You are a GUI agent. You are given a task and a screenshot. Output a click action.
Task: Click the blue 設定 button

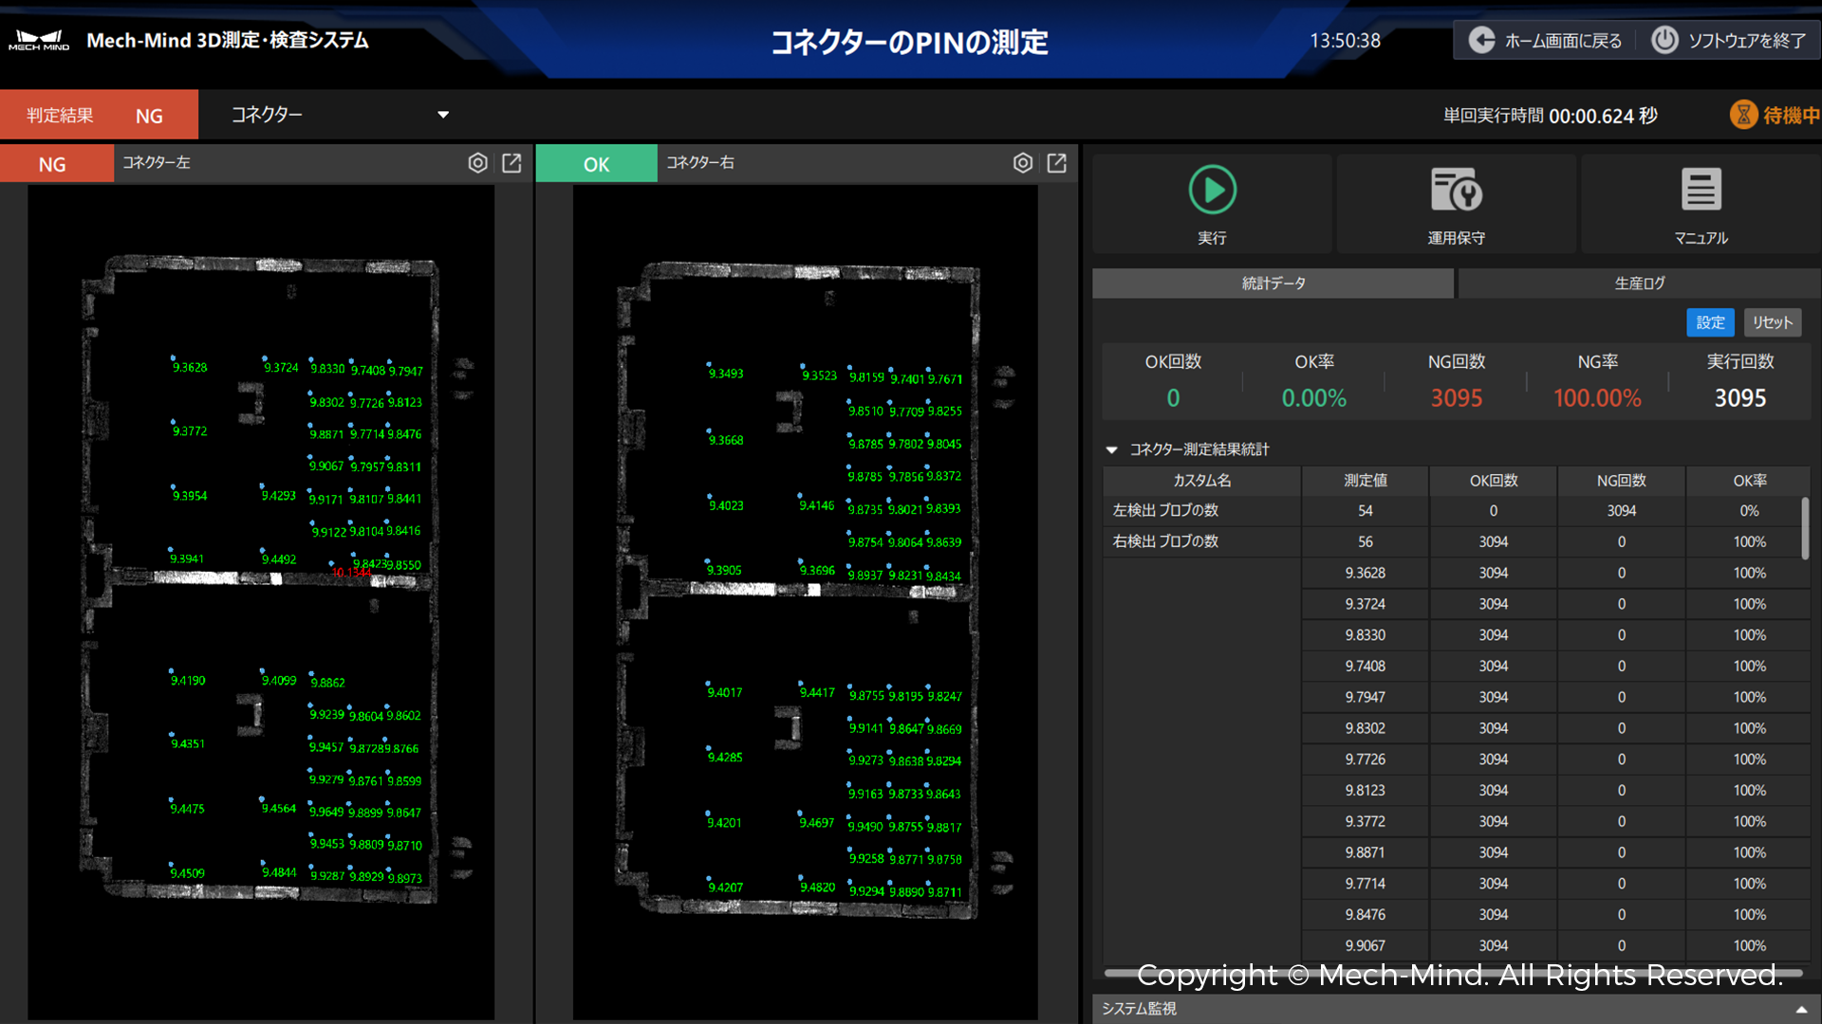(1710, 322)
